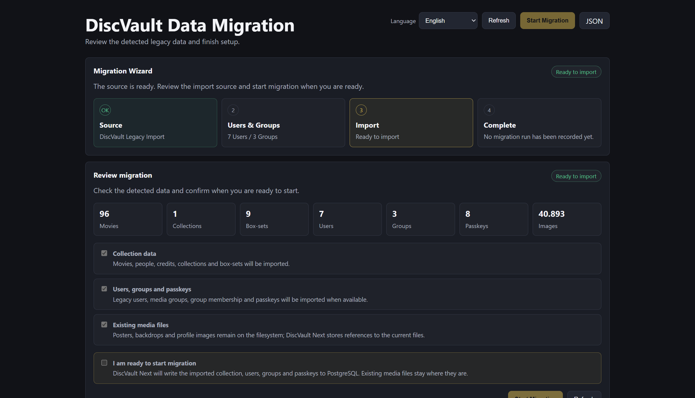
Task: Select the Import wizard step
Action: coord(411,123)
